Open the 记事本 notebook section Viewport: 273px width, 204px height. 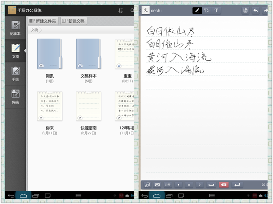(x=15, y=28)
